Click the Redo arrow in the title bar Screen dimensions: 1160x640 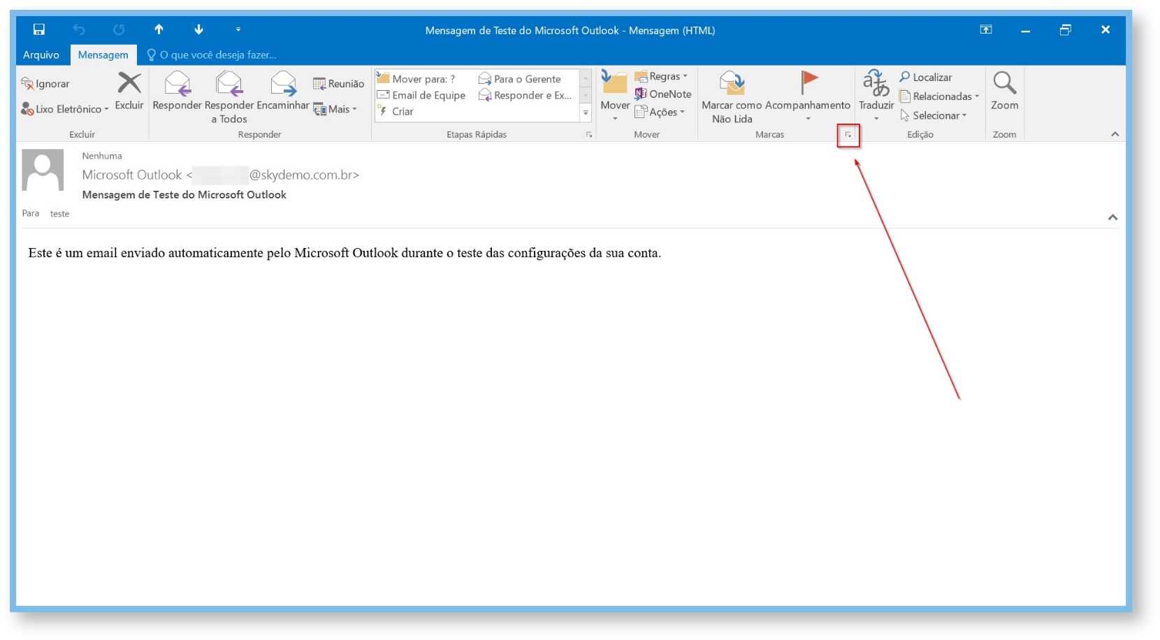[x=119, y=29]
